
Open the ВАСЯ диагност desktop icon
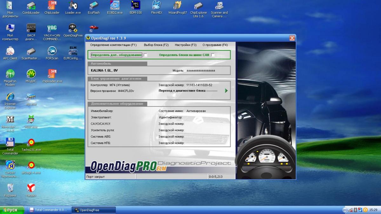[x=31, y=32]
